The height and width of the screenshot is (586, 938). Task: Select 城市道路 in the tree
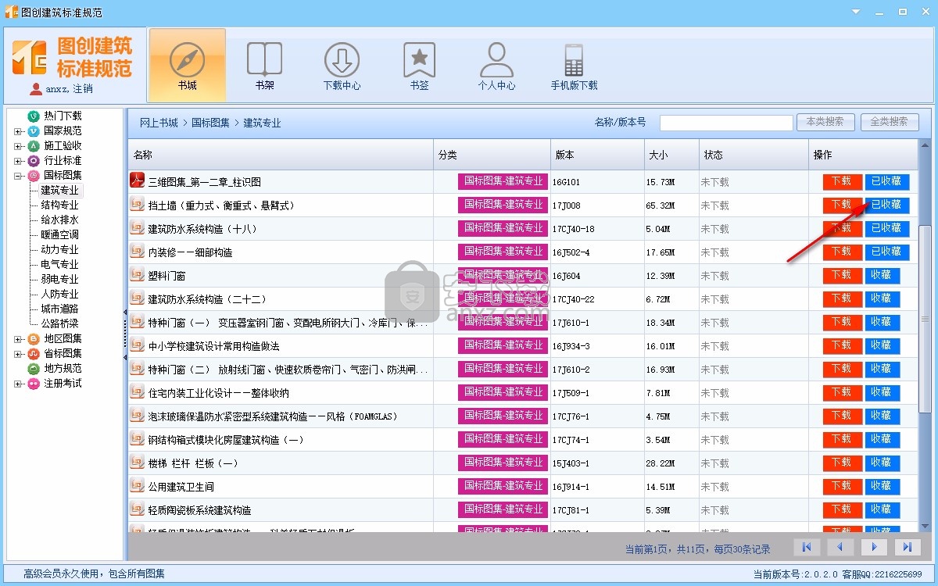coord(59,309)
